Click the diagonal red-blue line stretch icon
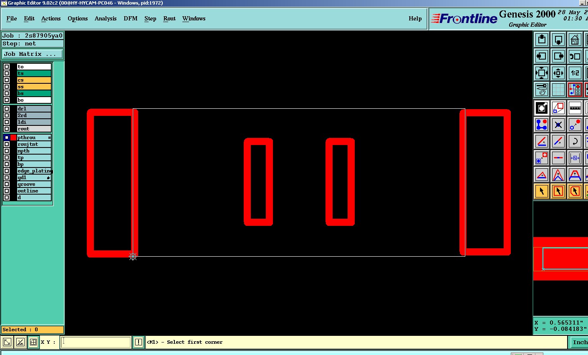 coord(558,141)
